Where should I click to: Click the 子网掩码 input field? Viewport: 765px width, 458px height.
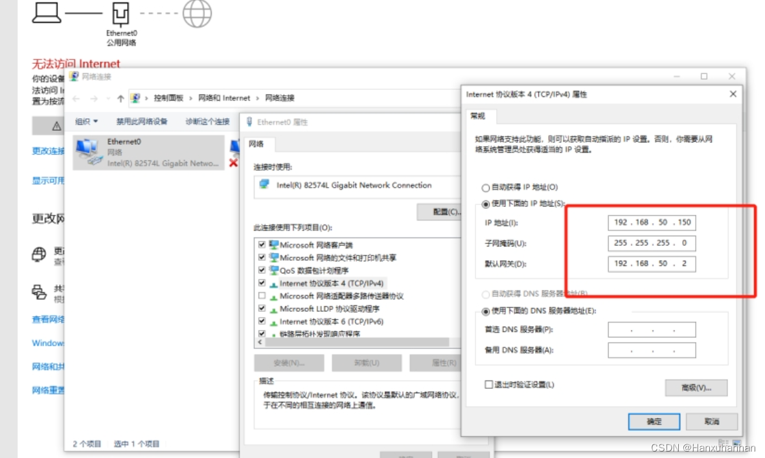[652, 243]
